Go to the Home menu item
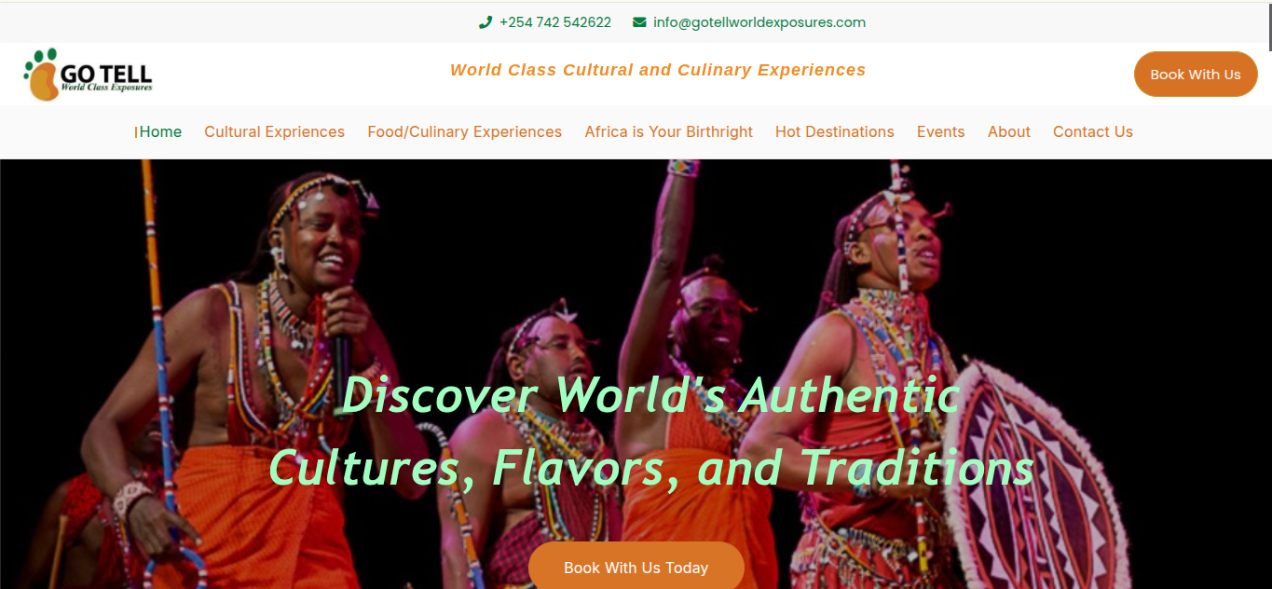The image size is (1272, 589). coord(160,132)
